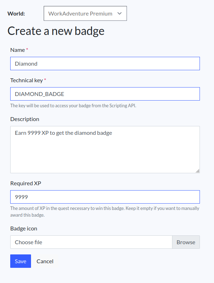Click the Badge icon label
Screen dimensions: 214x283
[24, 228]
